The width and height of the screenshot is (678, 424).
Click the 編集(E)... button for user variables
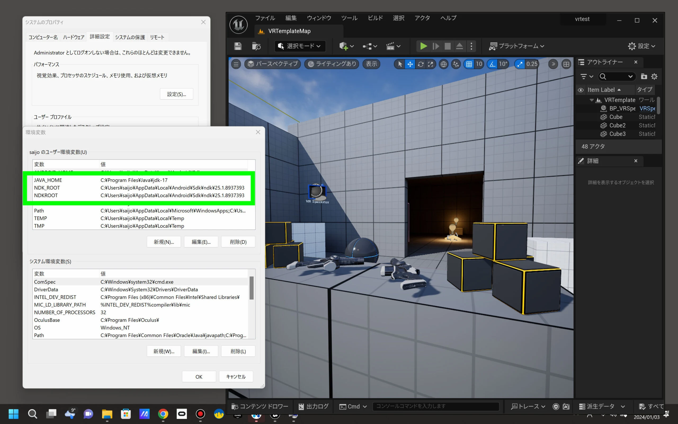click(201, 242)
